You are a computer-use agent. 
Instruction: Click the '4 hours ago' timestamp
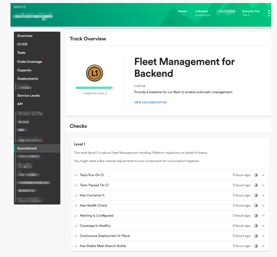tap(241, 226)
